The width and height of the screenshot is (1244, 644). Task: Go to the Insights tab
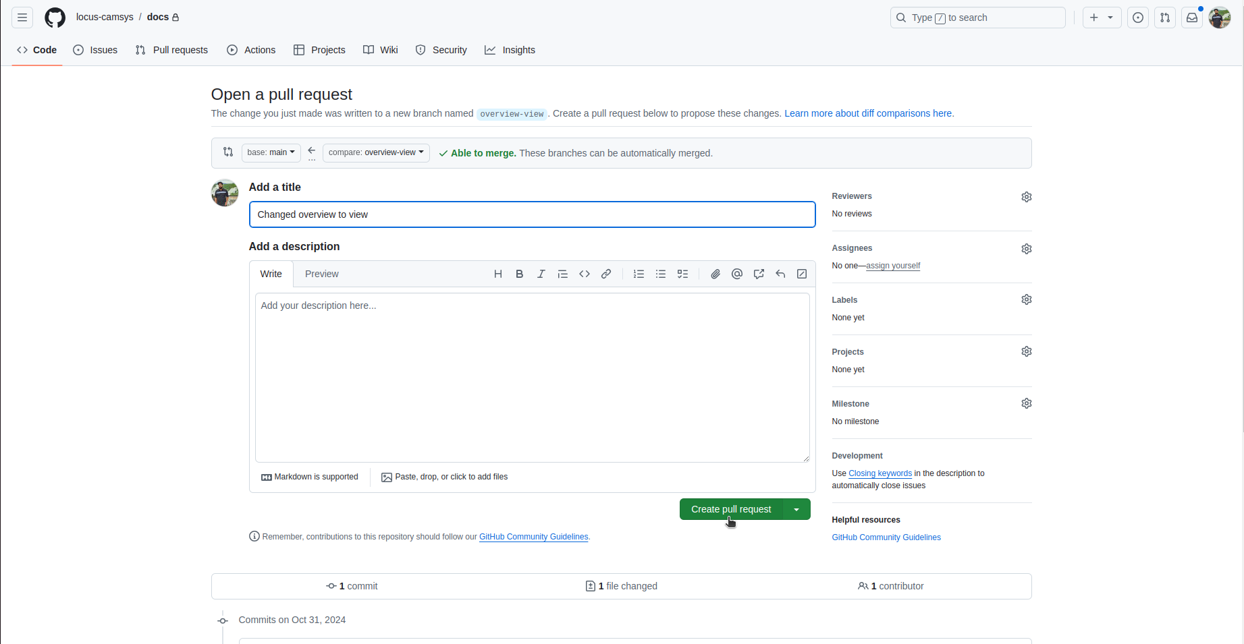(510, 50)
